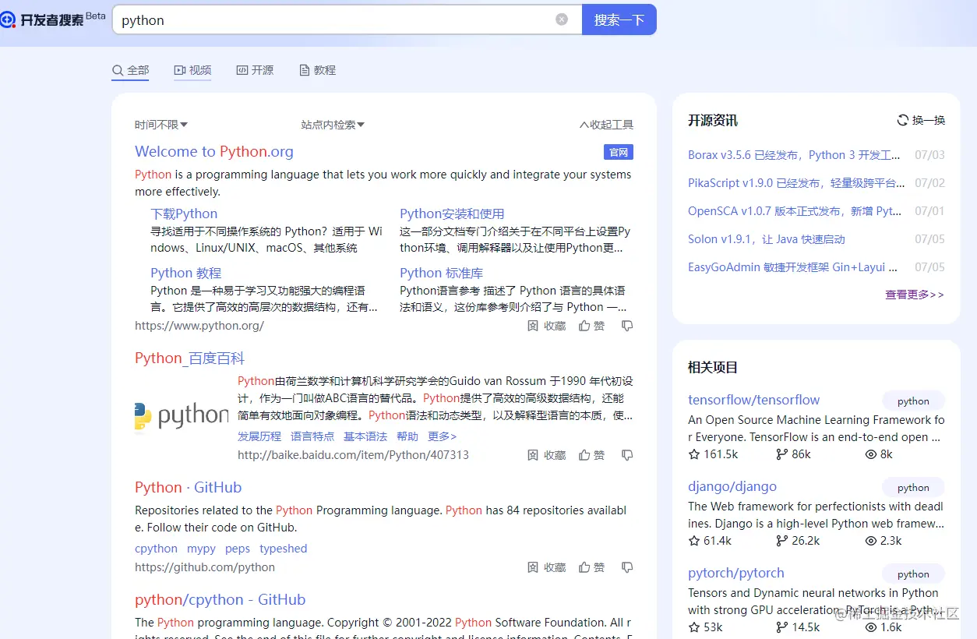This screenshot has width=977, height=639.
Task: Open the PikaScript v1.9.0 news item
Action: pyautogui.click(x=796, y=183)
